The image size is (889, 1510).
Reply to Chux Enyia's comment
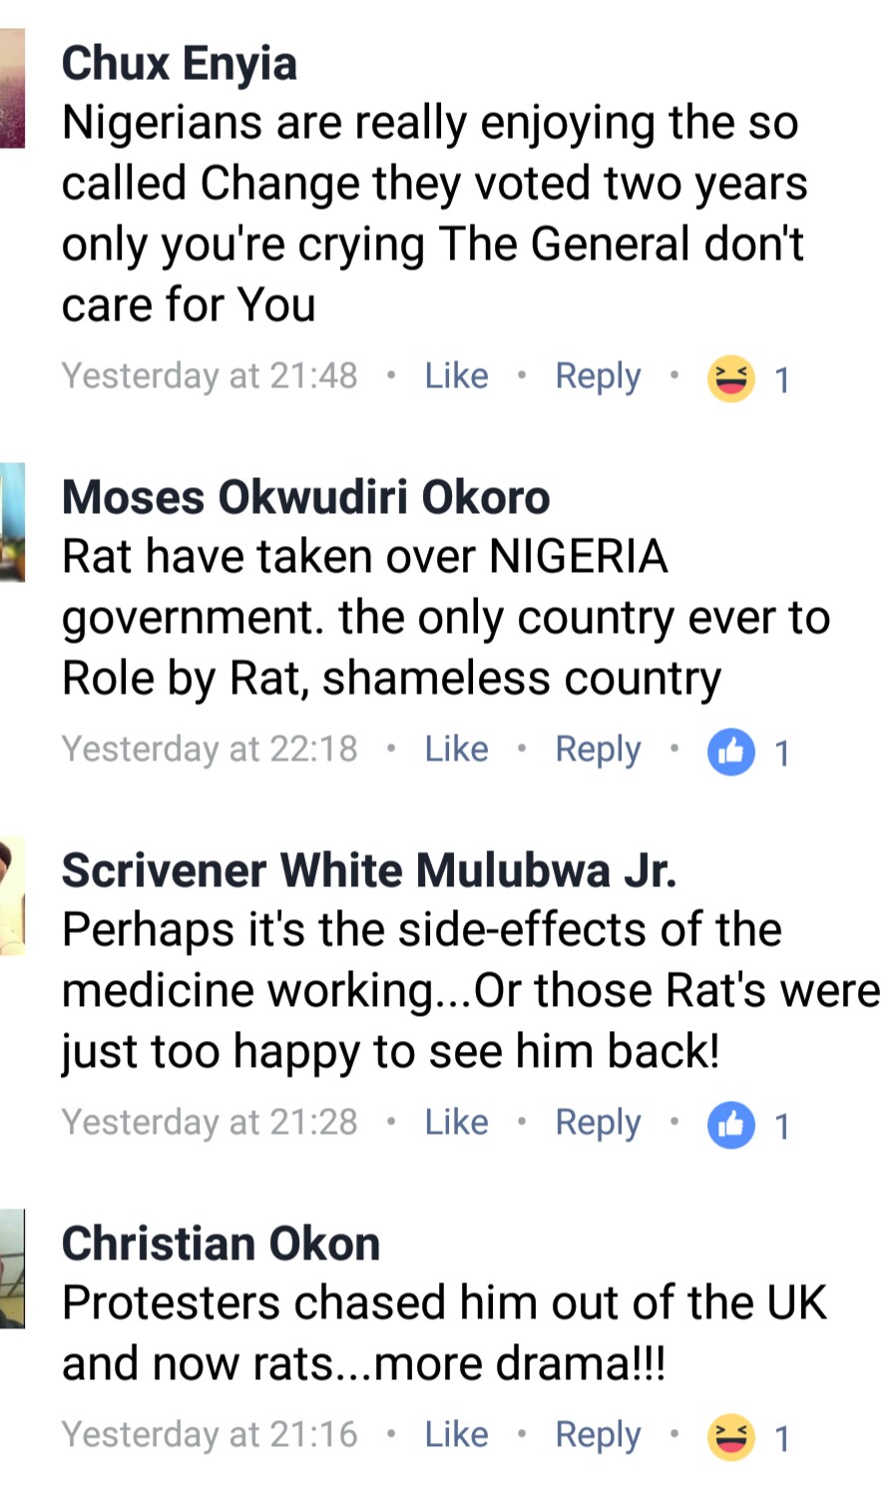point(598,376)
